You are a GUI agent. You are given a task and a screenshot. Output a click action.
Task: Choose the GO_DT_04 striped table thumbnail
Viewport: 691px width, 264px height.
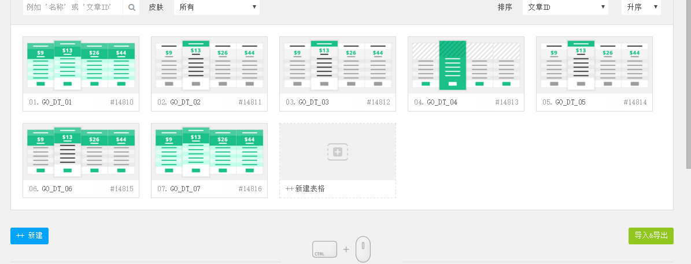466,65
